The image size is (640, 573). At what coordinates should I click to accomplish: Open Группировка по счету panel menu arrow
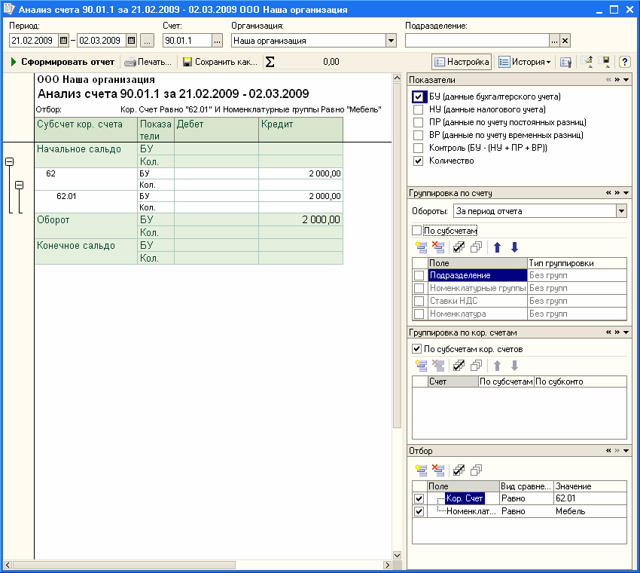click(x=626, y=193)
